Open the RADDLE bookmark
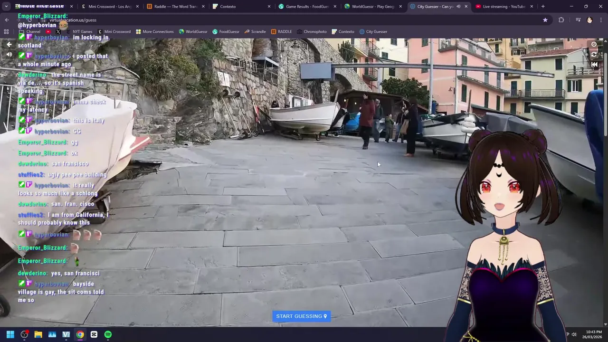The width and height of the screenshot is (608, 342). point(282,32)
